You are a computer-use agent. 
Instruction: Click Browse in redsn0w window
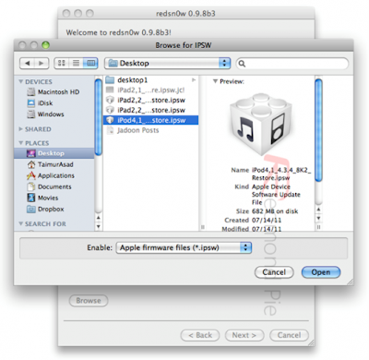[x=89, y=300]
